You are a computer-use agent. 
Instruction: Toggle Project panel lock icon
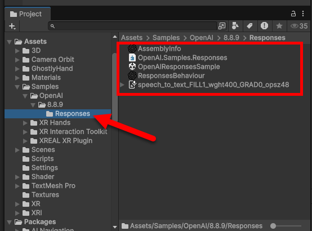293,14
